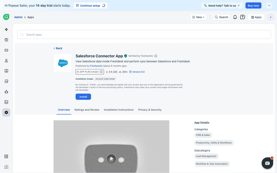Click info icon next to Verified by Freshworks
This screenshot has width=277, height=173.
156,56
